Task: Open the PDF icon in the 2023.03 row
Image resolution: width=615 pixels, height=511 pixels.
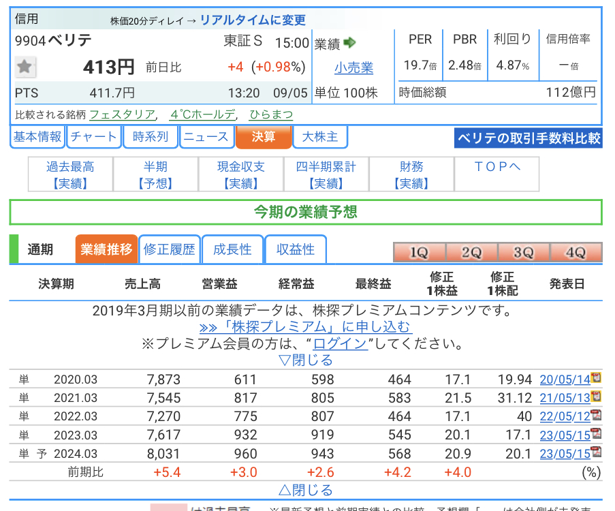Action: pos(596,433)
